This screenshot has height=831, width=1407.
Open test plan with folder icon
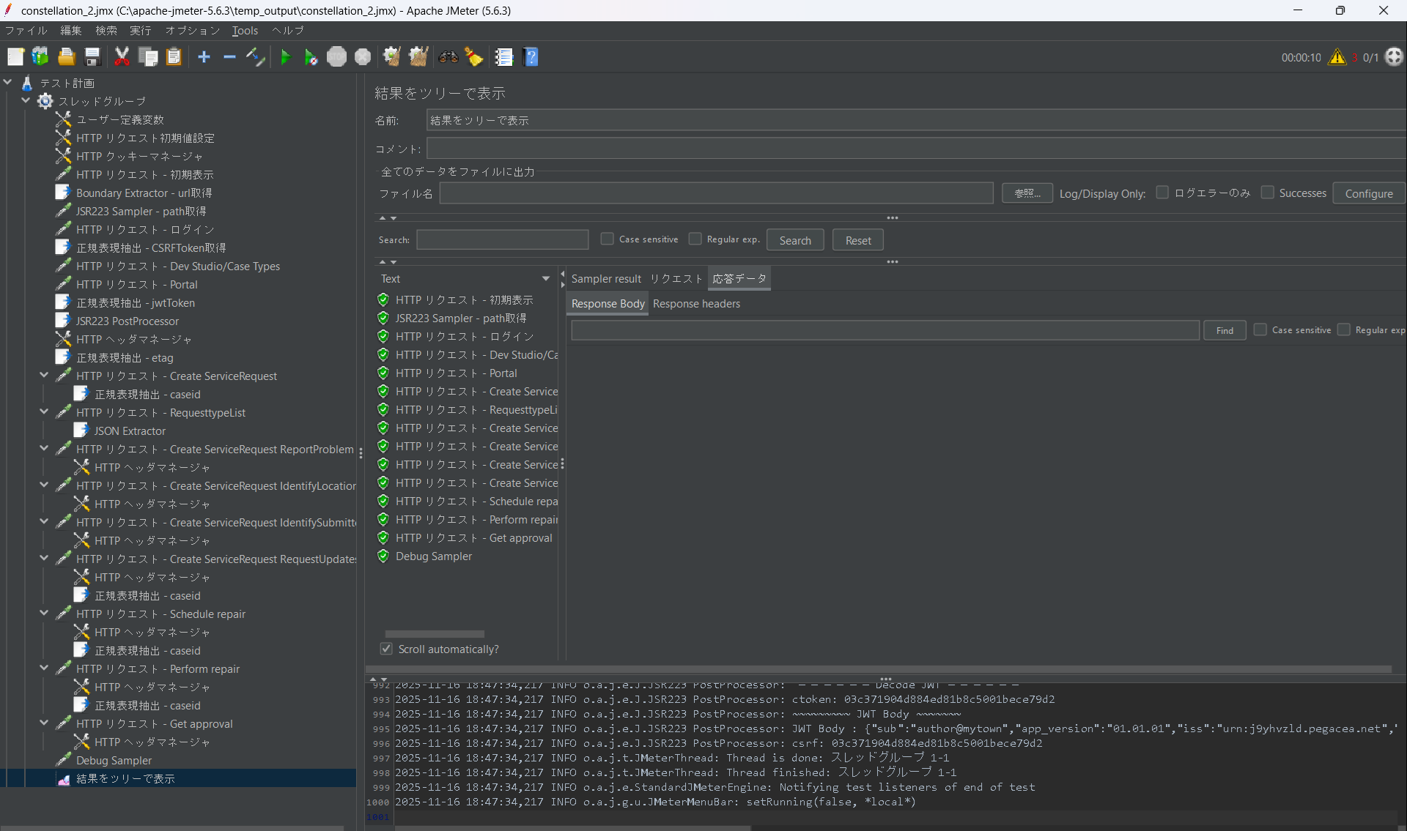point(67,57)
